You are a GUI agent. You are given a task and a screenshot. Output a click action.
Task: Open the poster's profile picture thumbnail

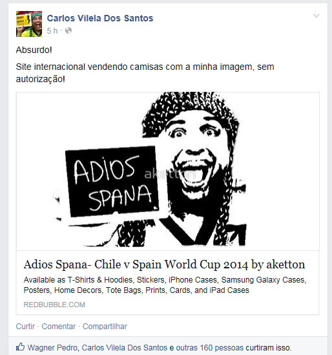(29, 24)
